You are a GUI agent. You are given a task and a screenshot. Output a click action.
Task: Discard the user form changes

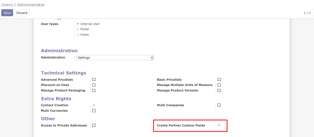pos(22,13)
